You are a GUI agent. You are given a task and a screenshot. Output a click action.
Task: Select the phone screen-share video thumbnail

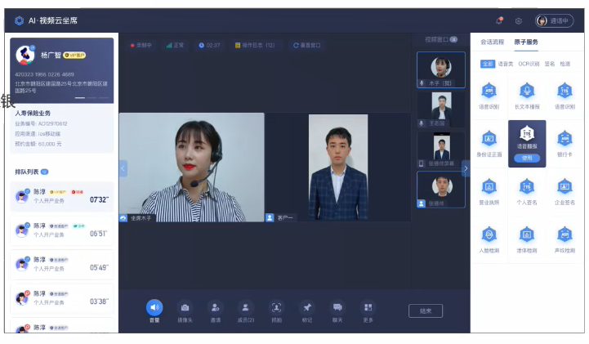[x=441, y=150]
